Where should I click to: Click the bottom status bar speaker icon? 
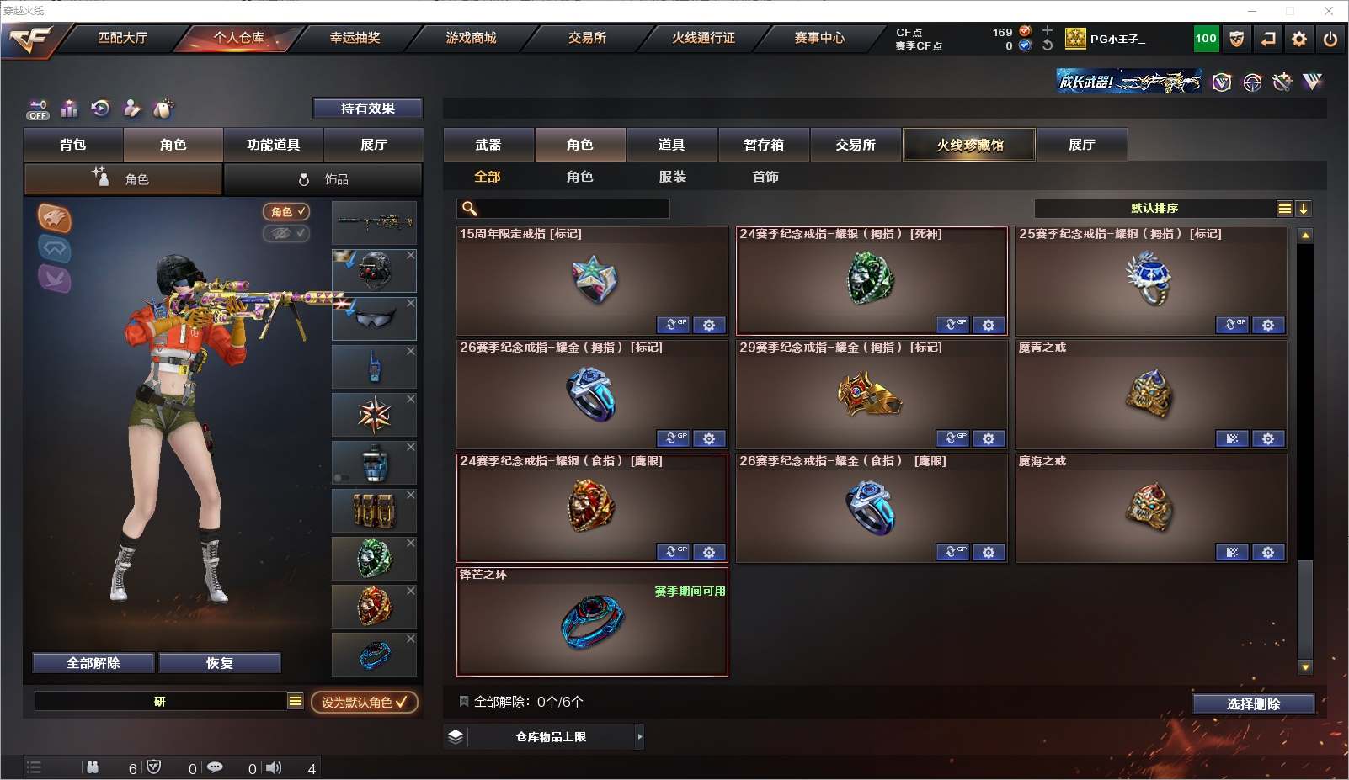coord(274,767)
